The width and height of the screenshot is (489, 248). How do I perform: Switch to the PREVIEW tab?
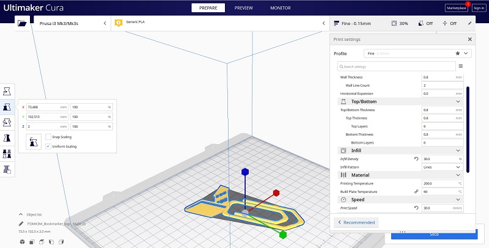pyautogui.click(x=243, y=8)
